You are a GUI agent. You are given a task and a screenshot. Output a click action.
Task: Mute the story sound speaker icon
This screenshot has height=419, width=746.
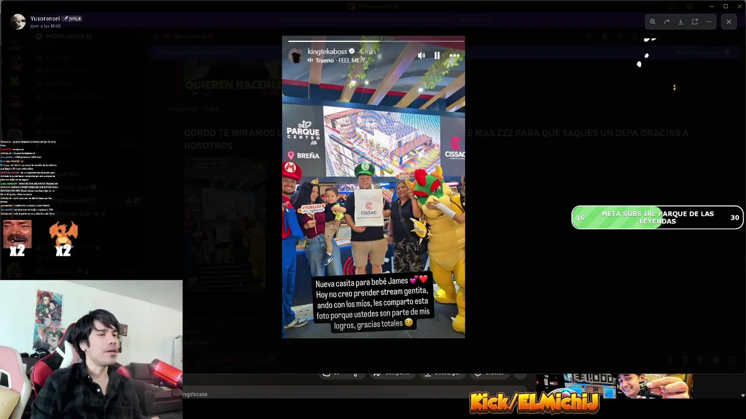[421, 55]
